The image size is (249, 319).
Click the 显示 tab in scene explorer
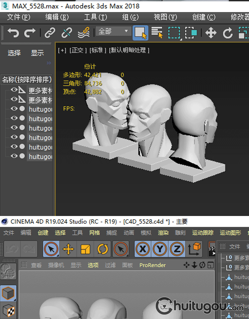[38, 53]
